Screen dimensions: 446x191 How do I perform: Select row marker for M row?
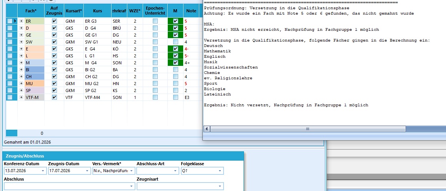click(x=10, y=63)
